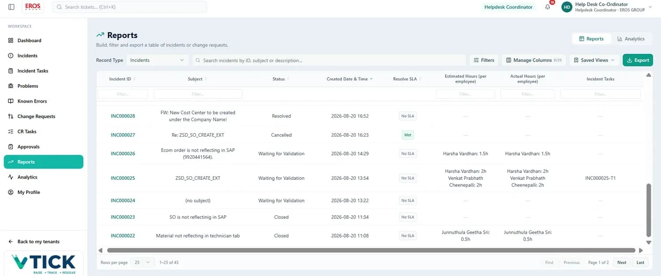The image size is (661, 276).
Task: Click the Actual Hours filter box
Action: tap(527, 94)
